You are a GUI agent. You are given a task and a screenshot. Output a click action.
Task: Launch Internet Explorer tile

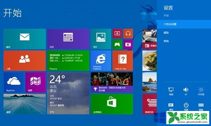[101, 61]
